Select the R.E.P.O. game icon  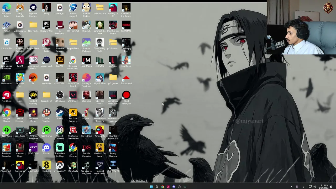coord(60,62)
